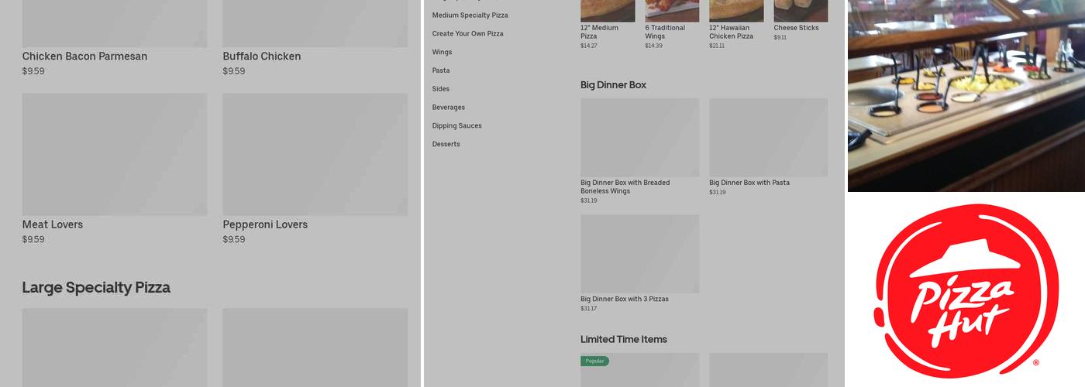Viewport: 1085px width, 387px height.
Task: Jump to the Desserts category
Action: pos(446,144)
